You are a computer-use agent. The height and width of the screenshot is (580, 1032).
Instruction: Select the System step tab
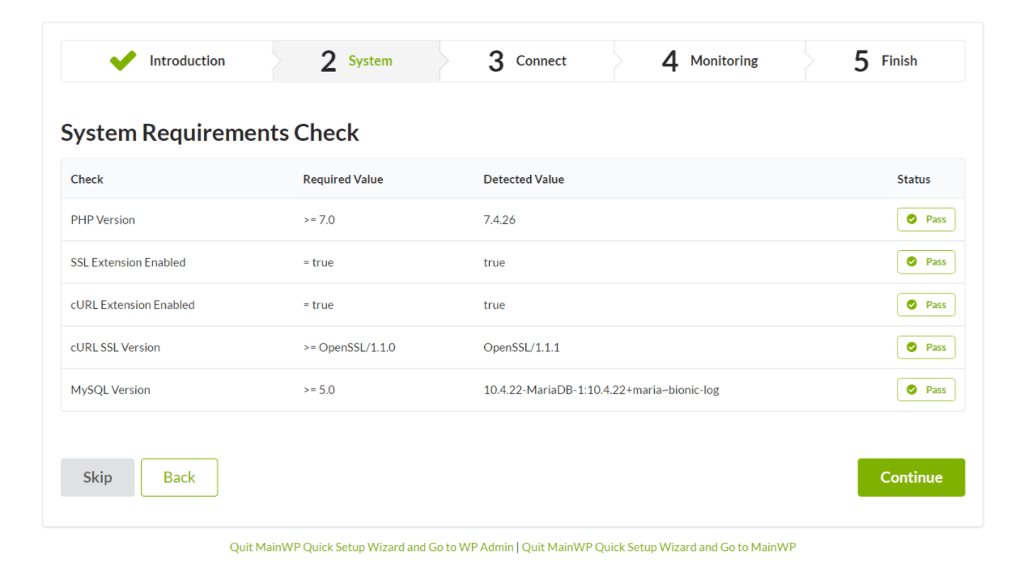[x=356, y=61]
